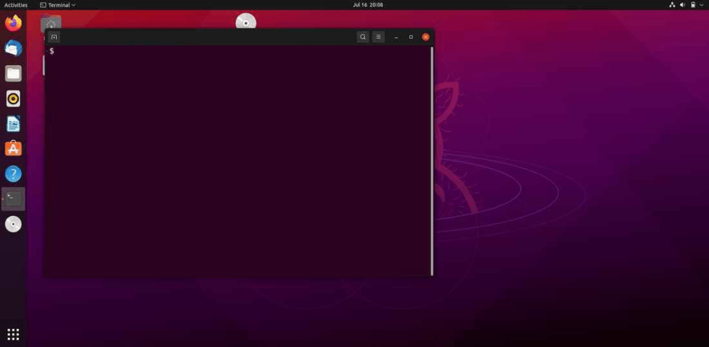The image size is (709, 347).
Task: Click the volume speaker icon
Action: (x=682, y=5)
